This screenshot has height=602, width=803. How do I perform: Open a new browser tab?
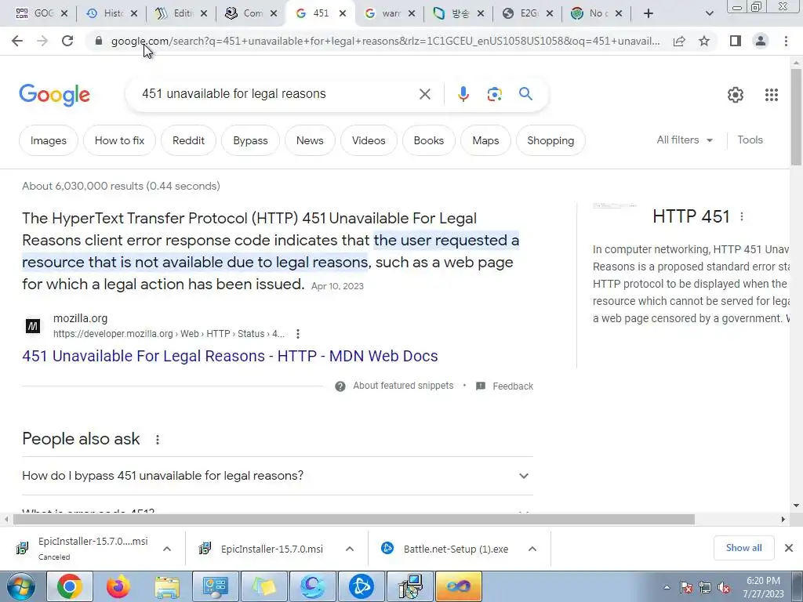(x=649, y=13)
